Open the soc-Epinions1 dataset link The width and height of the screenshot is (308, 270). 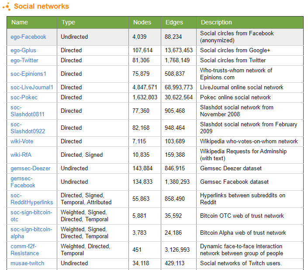[x=28, y=74]
